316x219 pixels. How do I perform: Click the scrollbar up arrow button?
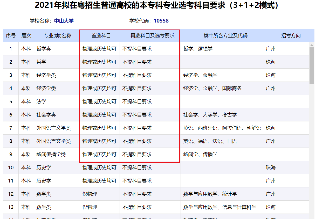[312, 45]
